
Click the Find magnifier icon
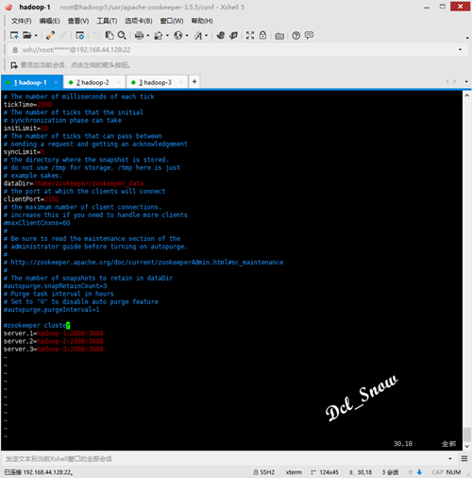pyautogui.click(x=122, y=35)
